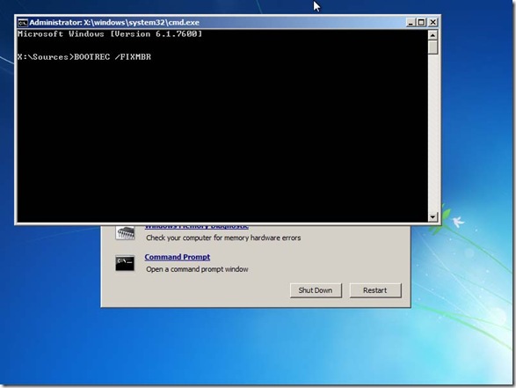This screenshot has height=388, width=516.
Task: Click the Shut Down button
Action: pos(316,290)
